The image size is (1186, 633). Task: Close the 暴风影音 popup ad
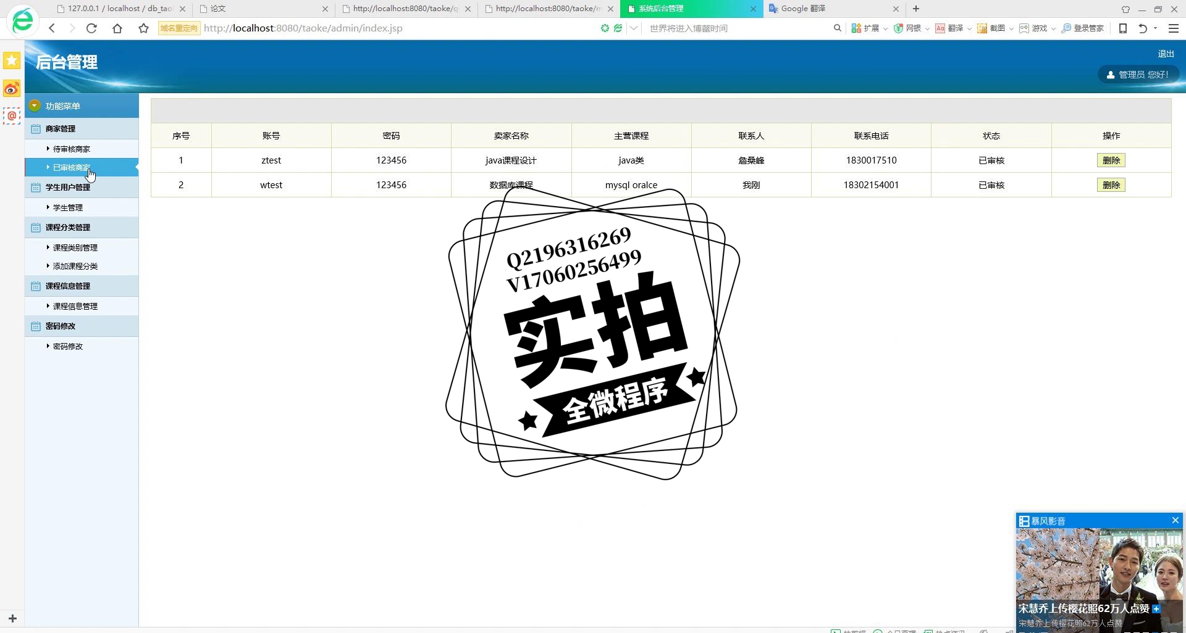[1175, 521]
